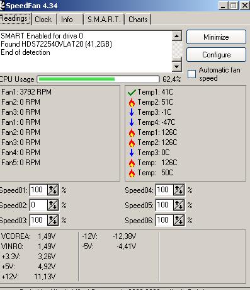The width and height of the screenshot is (250, 290).
Task: Click the CPU Usage progress bar
Action: 98,79
